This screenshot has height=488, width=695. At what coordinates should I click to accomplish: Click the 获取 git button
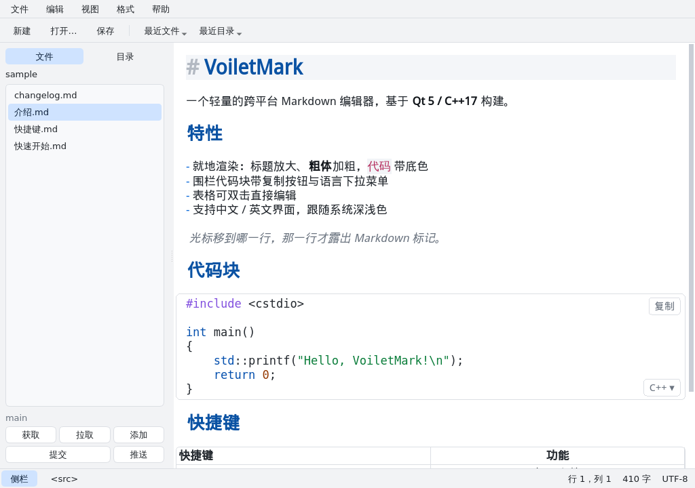[x=31, y=435]
